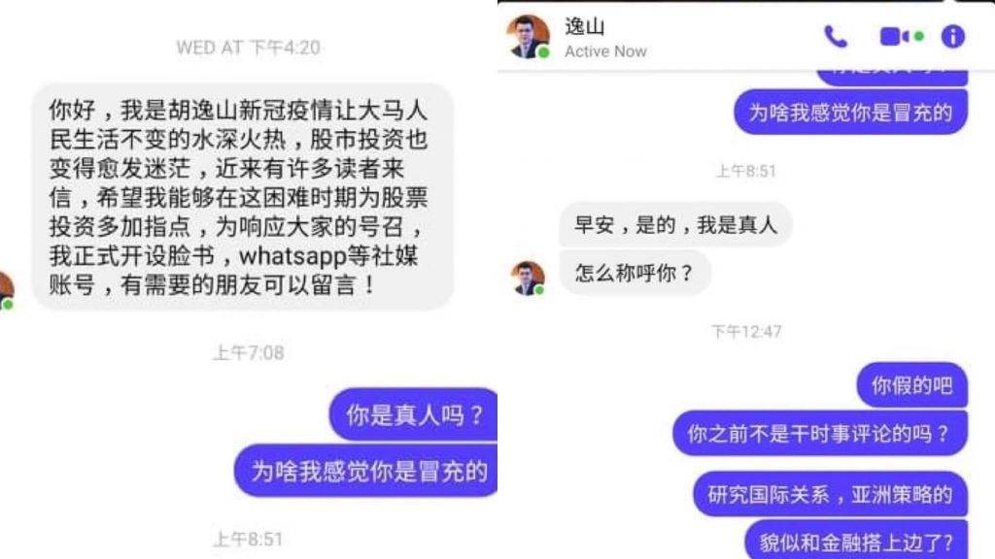Open the conversation info icon

(952, 37)
